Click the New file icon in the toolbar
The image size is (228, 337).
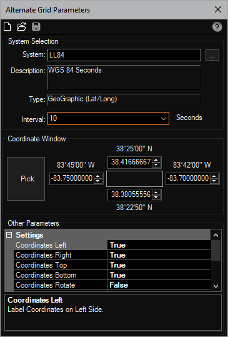tap(7, 27)
